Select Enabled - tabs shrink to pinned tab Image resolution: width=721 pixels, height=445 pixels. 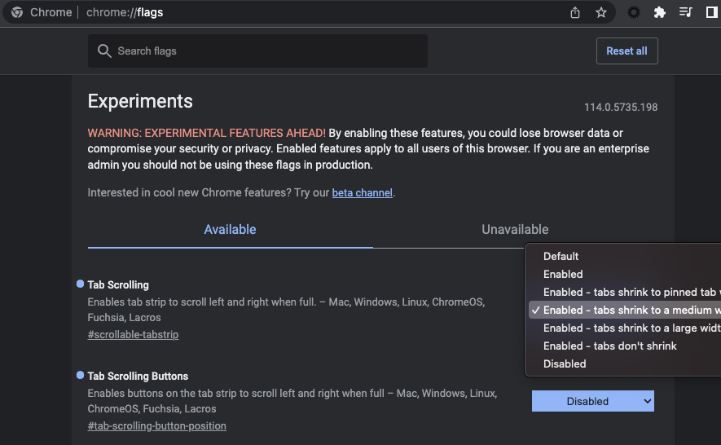(x=626, y=293)
